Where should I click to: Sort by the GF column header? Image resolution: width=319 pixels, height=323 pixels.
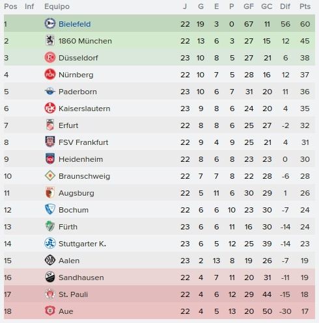coord(249,6)
